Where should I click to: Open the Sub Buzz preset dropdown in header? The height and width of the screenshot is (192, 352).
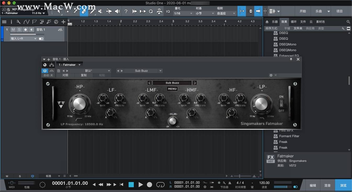point(143,71)
